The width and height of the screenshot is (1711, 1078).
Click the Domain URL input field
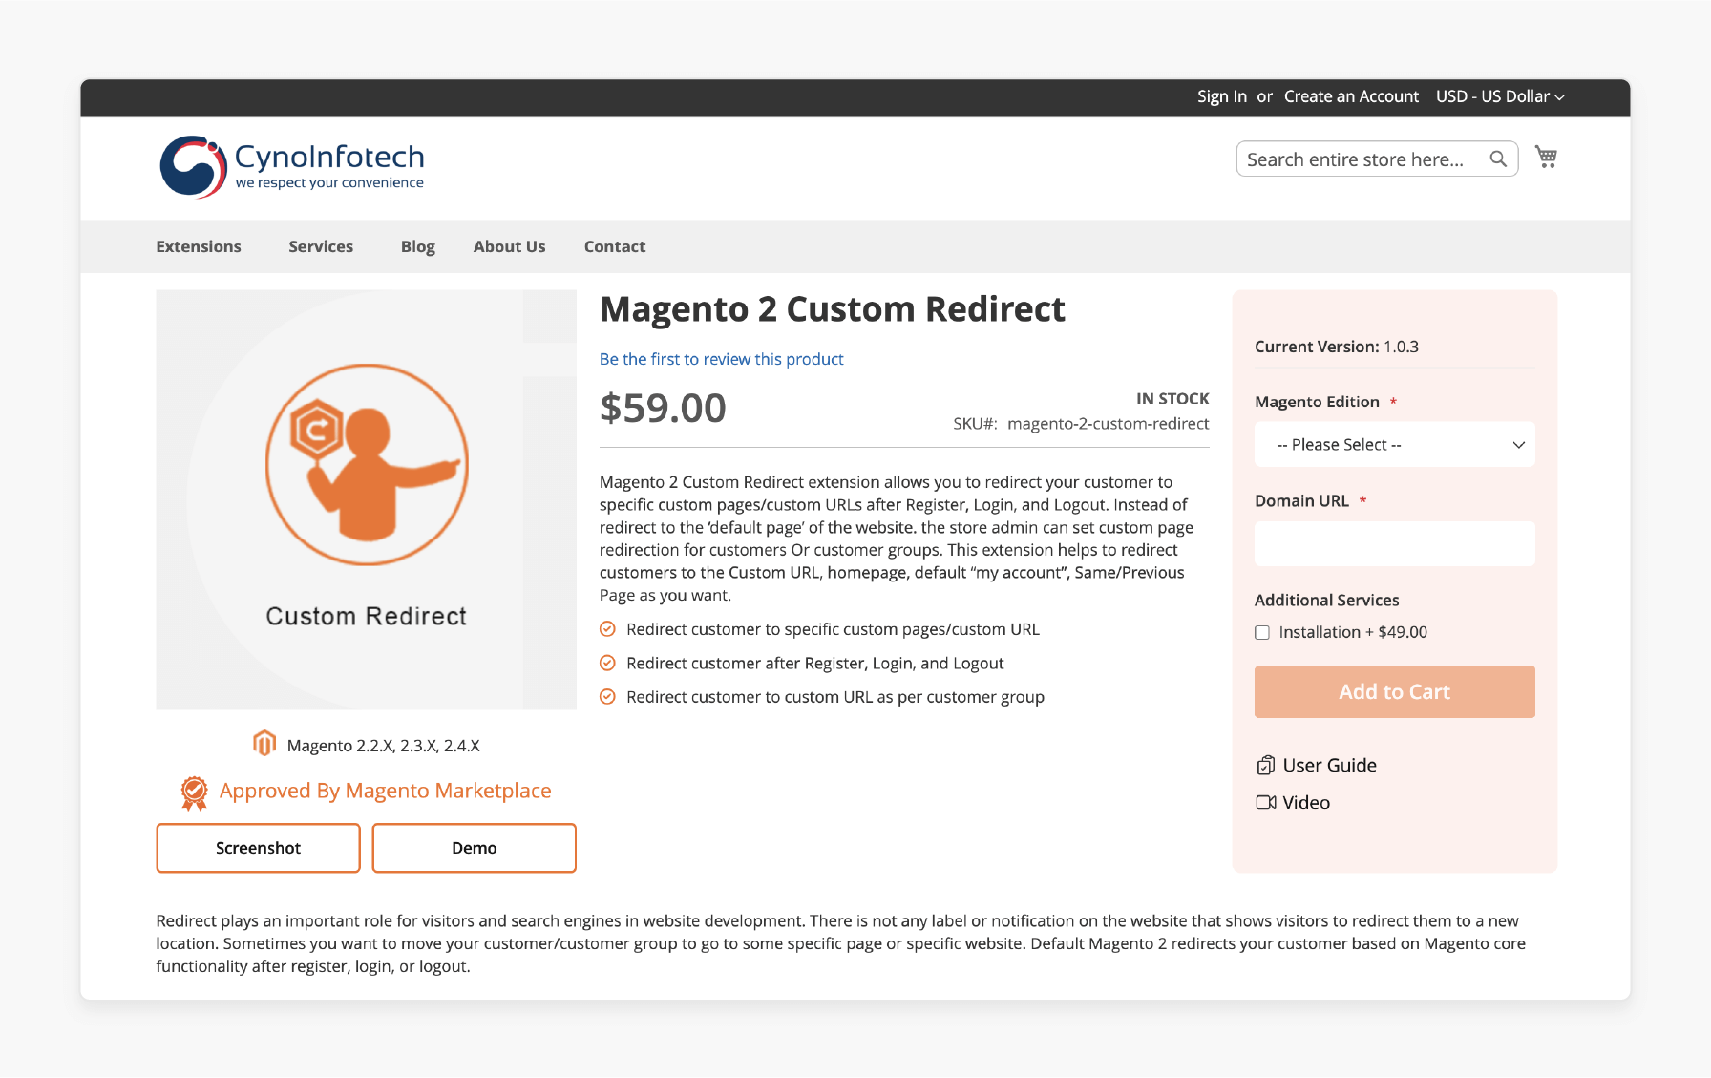1394,543
